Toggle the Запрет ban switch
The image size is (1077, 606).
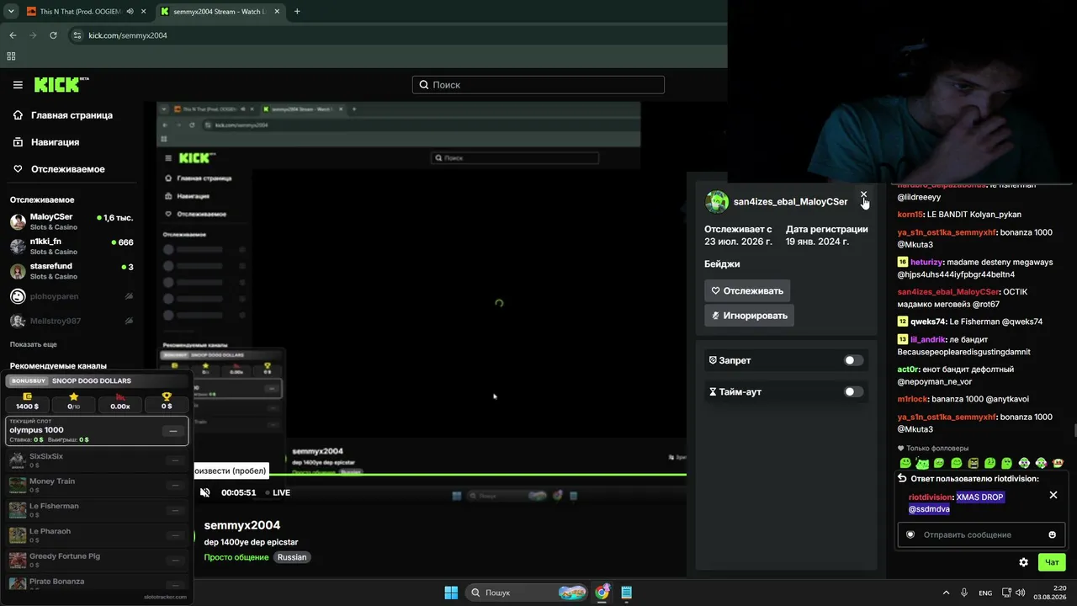coord(854,360)
